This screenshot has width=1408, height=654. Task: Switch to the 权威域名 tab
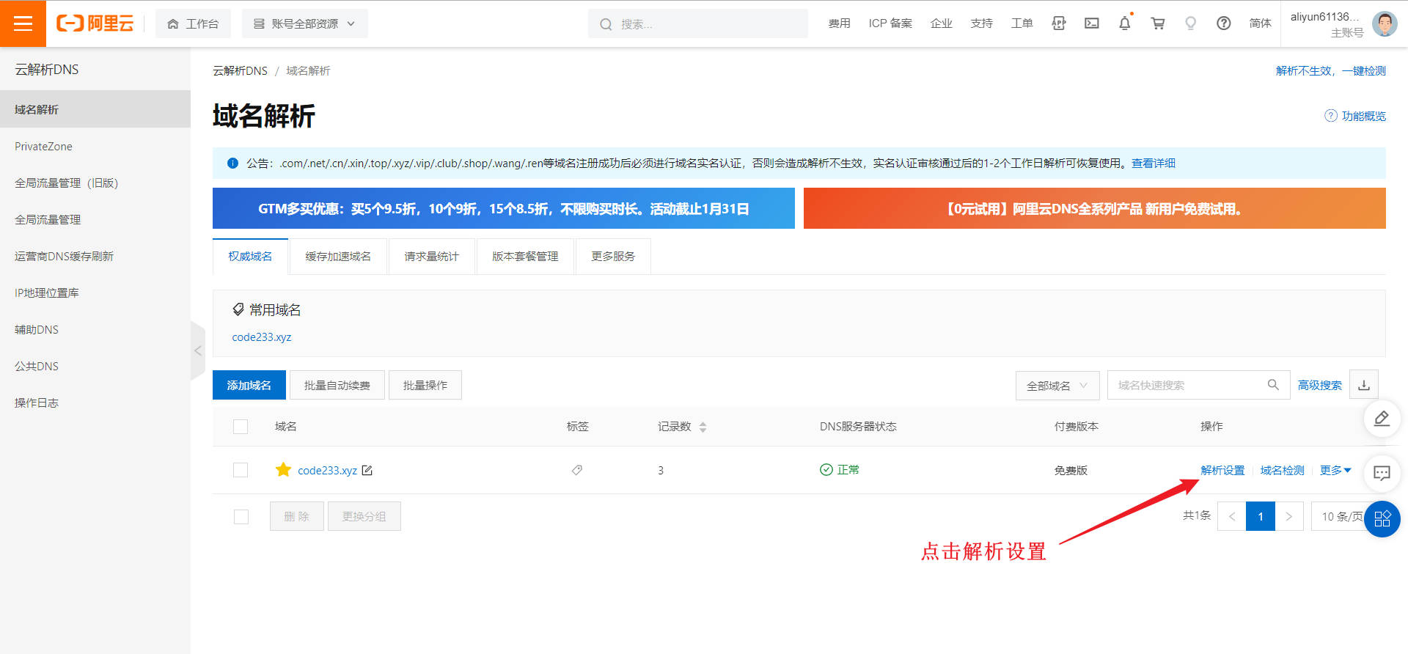[x=250, y=256]
